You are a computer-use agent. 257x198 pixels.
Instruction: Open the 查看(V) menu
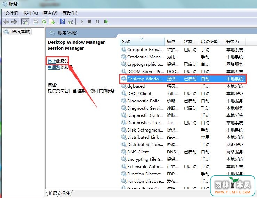point(50,13)
